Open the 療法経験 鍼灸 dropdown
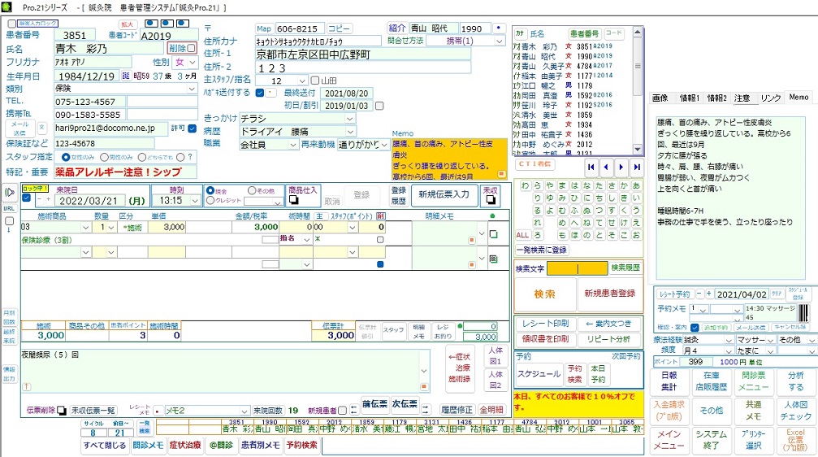818x457 pixels. (729, 340)
